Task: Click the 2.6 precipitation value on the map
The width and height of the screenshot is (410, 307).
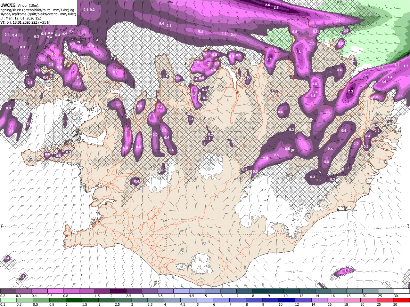Action: pyautogui.click(x=268, y=5)
